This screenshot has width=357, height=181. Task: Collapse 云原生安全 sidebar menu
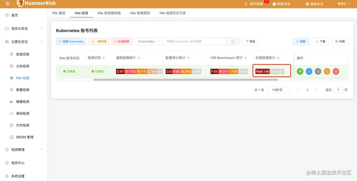pyautogui.click(x=24, y=42)
